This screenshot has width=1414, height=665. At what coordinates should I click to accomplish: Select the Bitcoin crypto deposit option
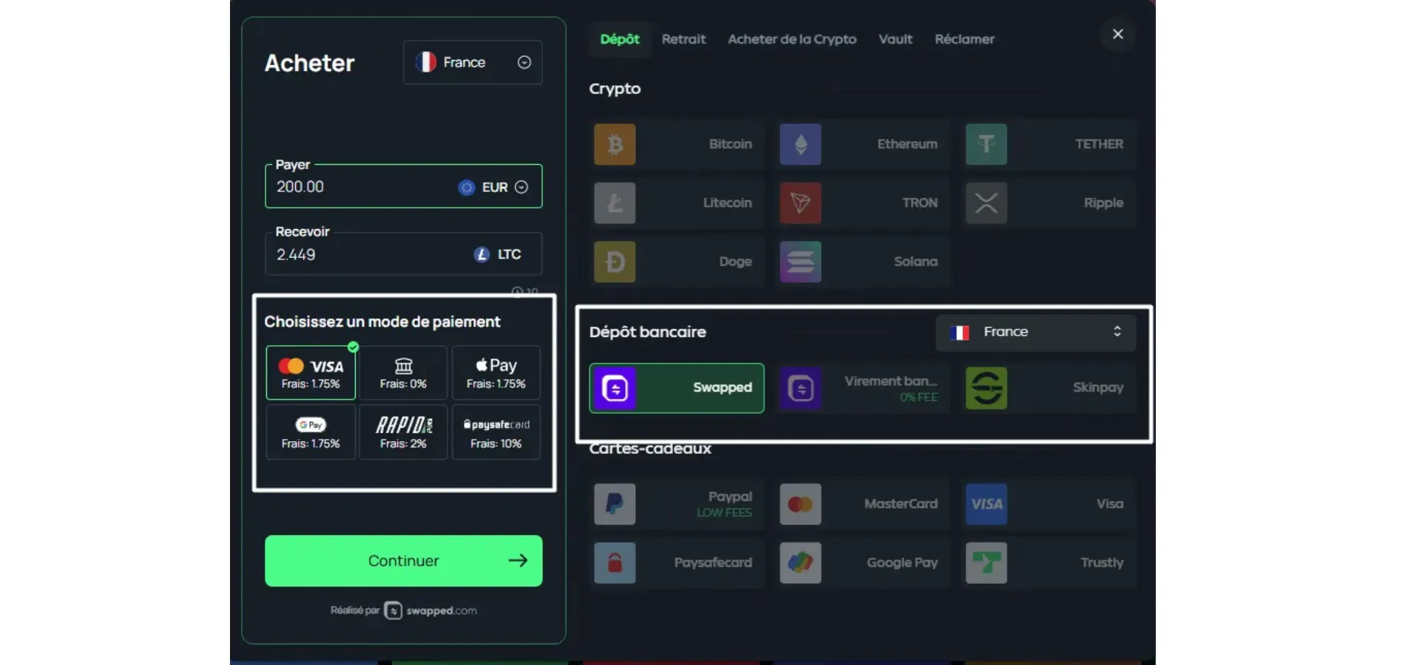coord(677,144)
